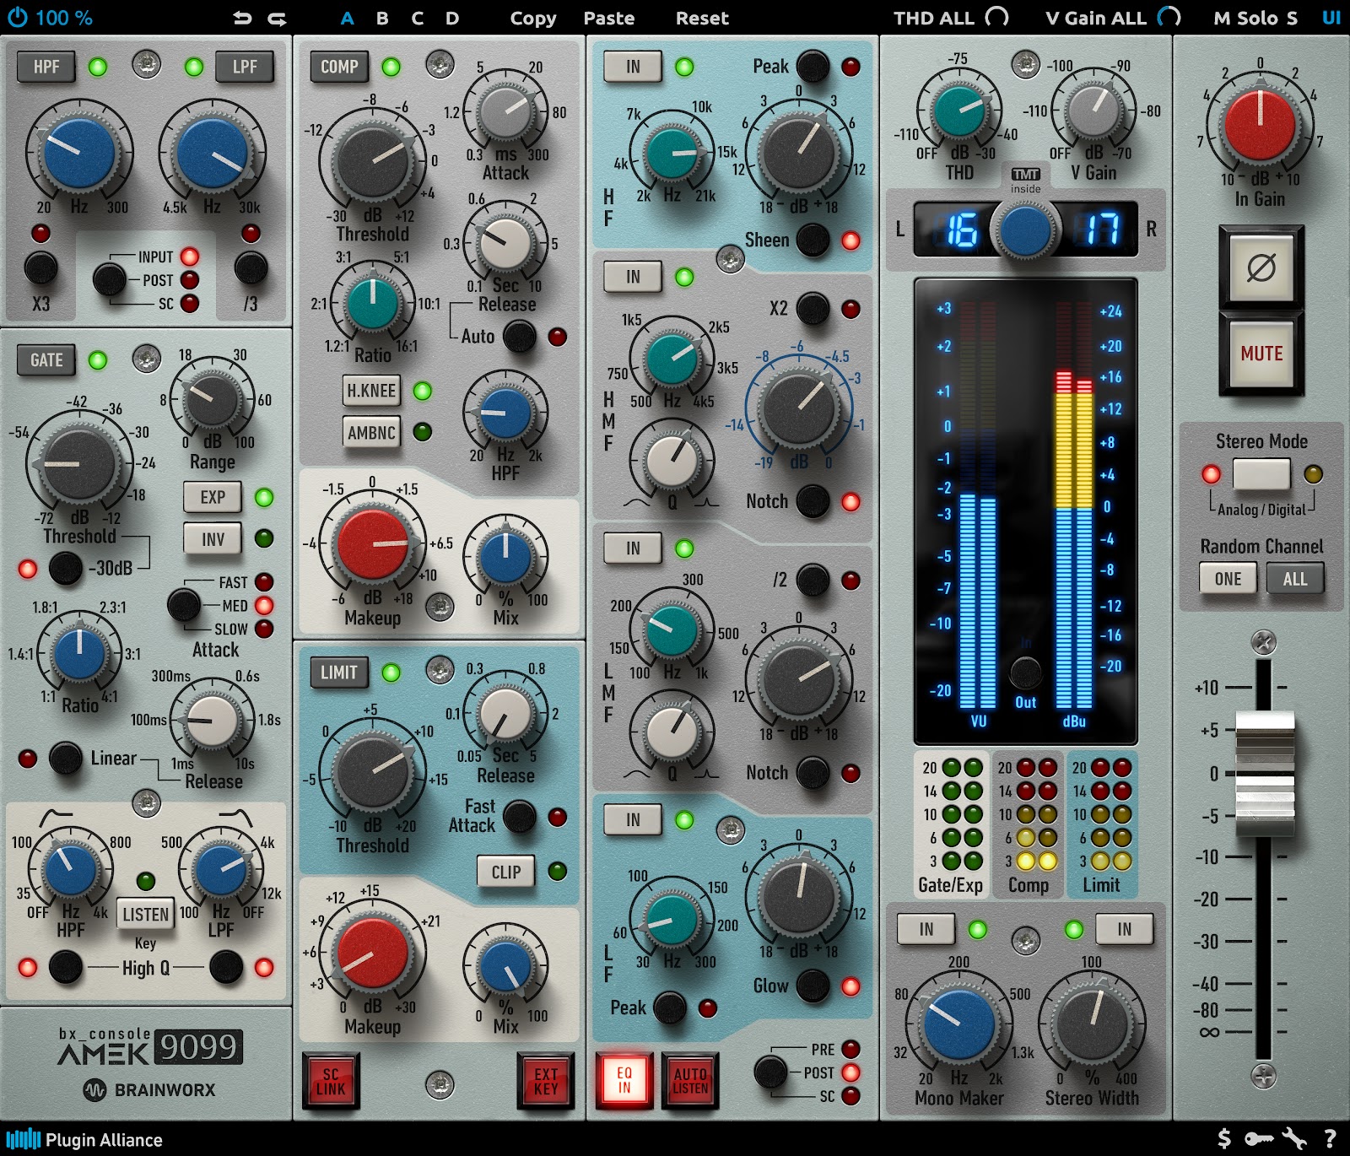Select Copy in the top bar
The width and height of the screenshot is (1350, 1156).
click(532, 18)
